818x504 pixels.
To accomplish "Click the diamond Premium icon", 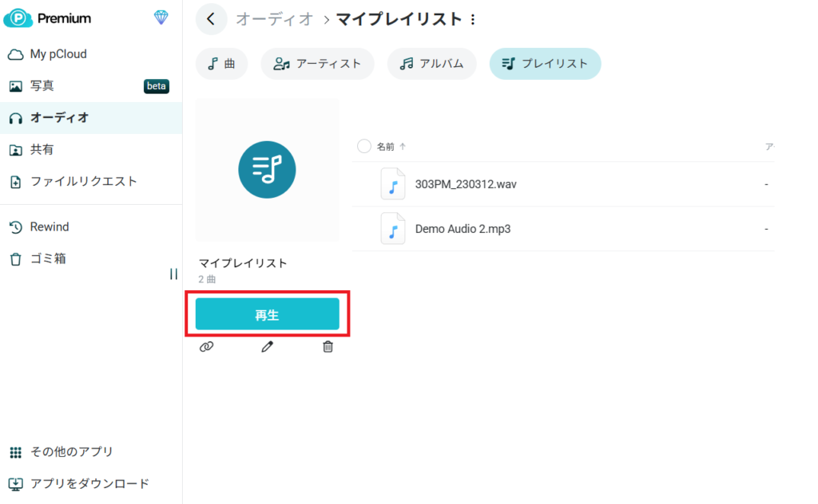I will tap(161, 18).
